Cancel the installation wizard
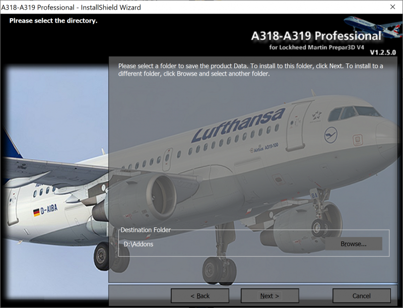Image resolution: width=403 pixels, height=308 pixels. 361,296
